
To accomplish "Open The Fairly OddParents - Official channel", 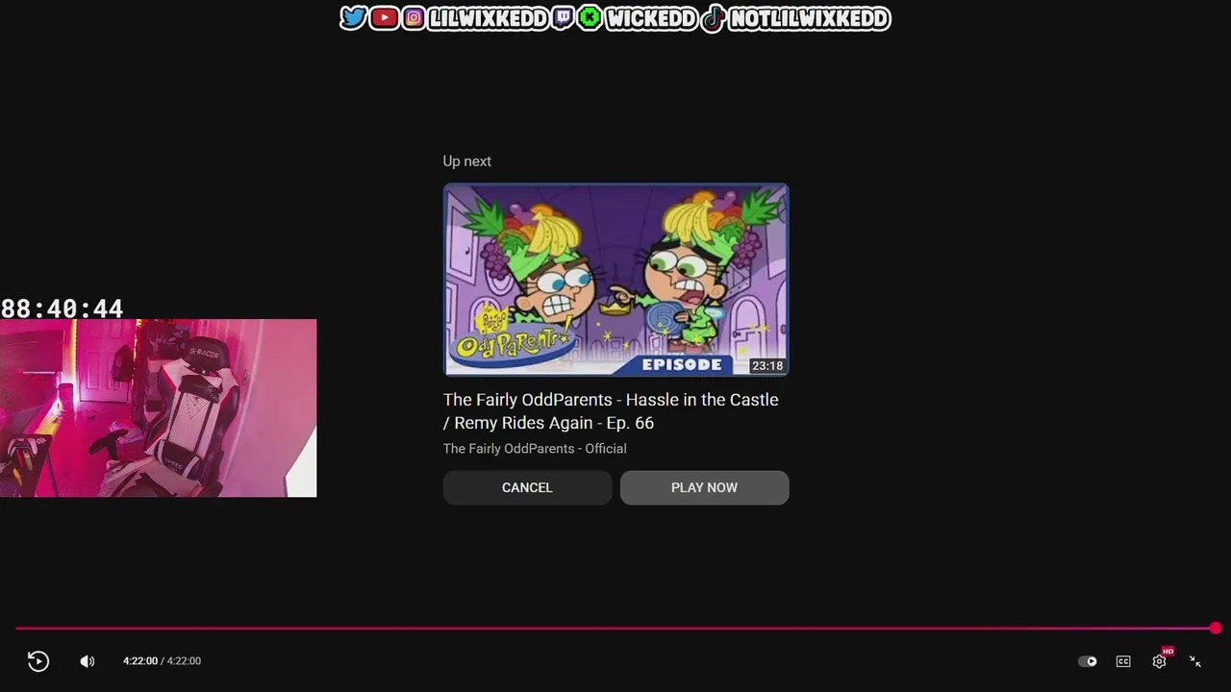I will pos(535,449).
